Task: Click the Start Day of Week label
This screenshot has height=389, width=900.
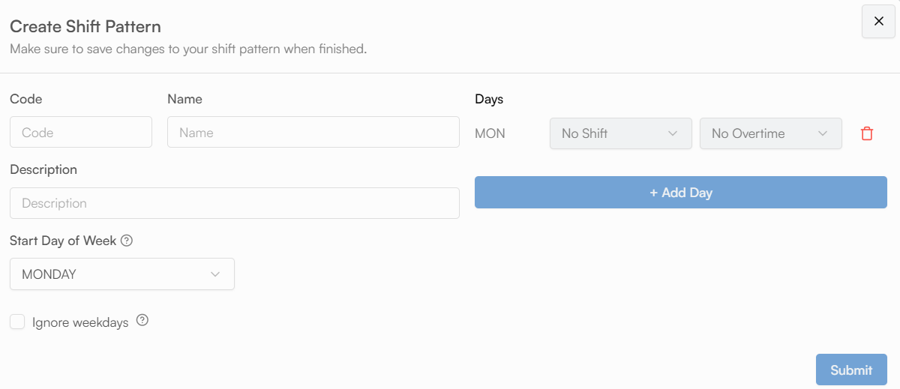Action: [x=63, y=241]
